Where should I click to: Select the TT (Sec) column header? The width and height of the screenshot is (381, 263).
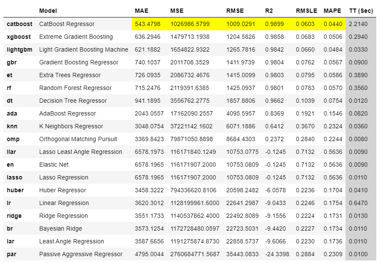[x=361, y=11]
